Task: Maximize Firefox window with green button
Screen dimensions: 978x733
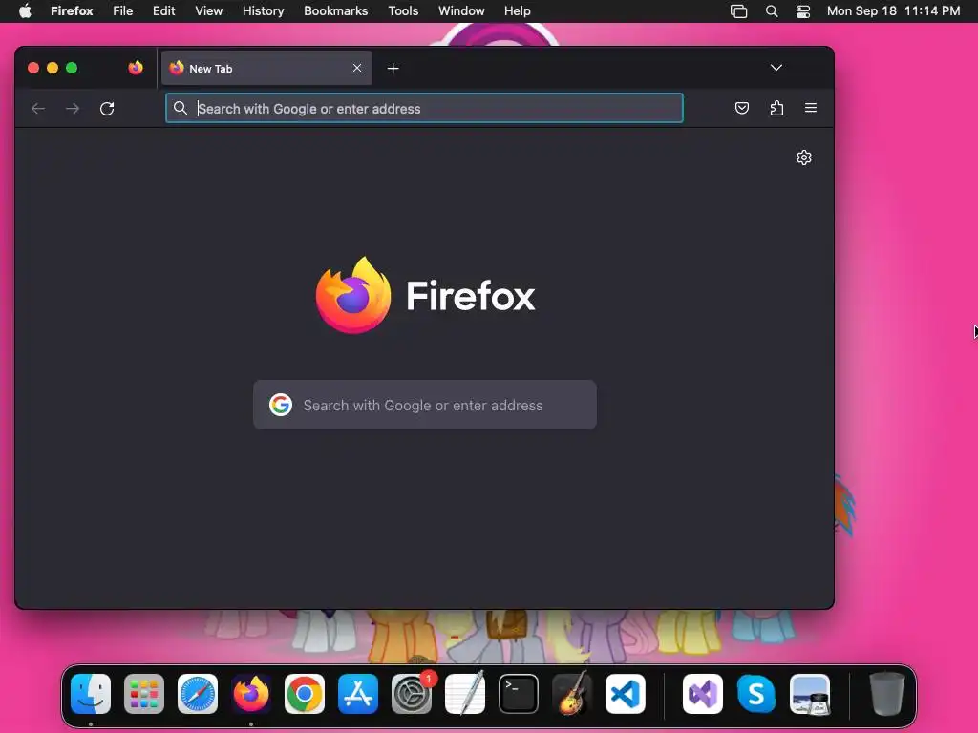Action: [x=72, y=68]
